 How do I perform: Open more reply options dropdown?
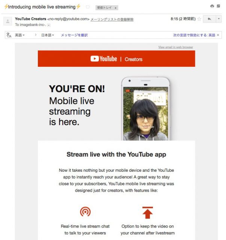click(219, 19)
